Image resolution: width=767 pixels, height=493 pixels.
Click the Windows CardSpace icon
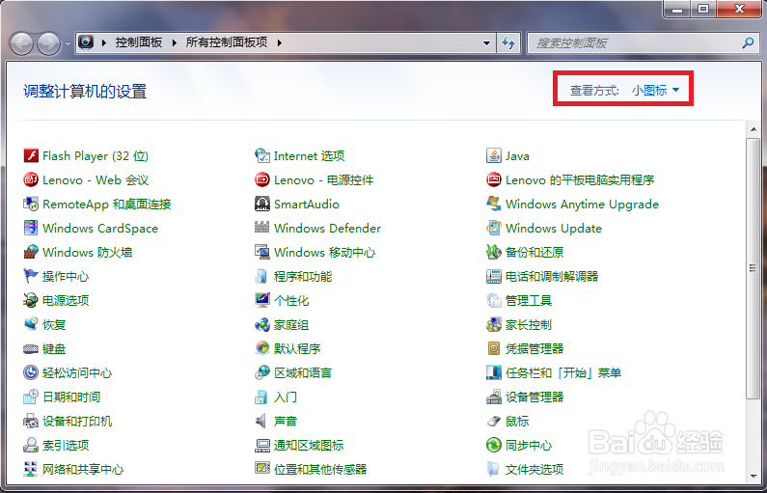[31, 228]
